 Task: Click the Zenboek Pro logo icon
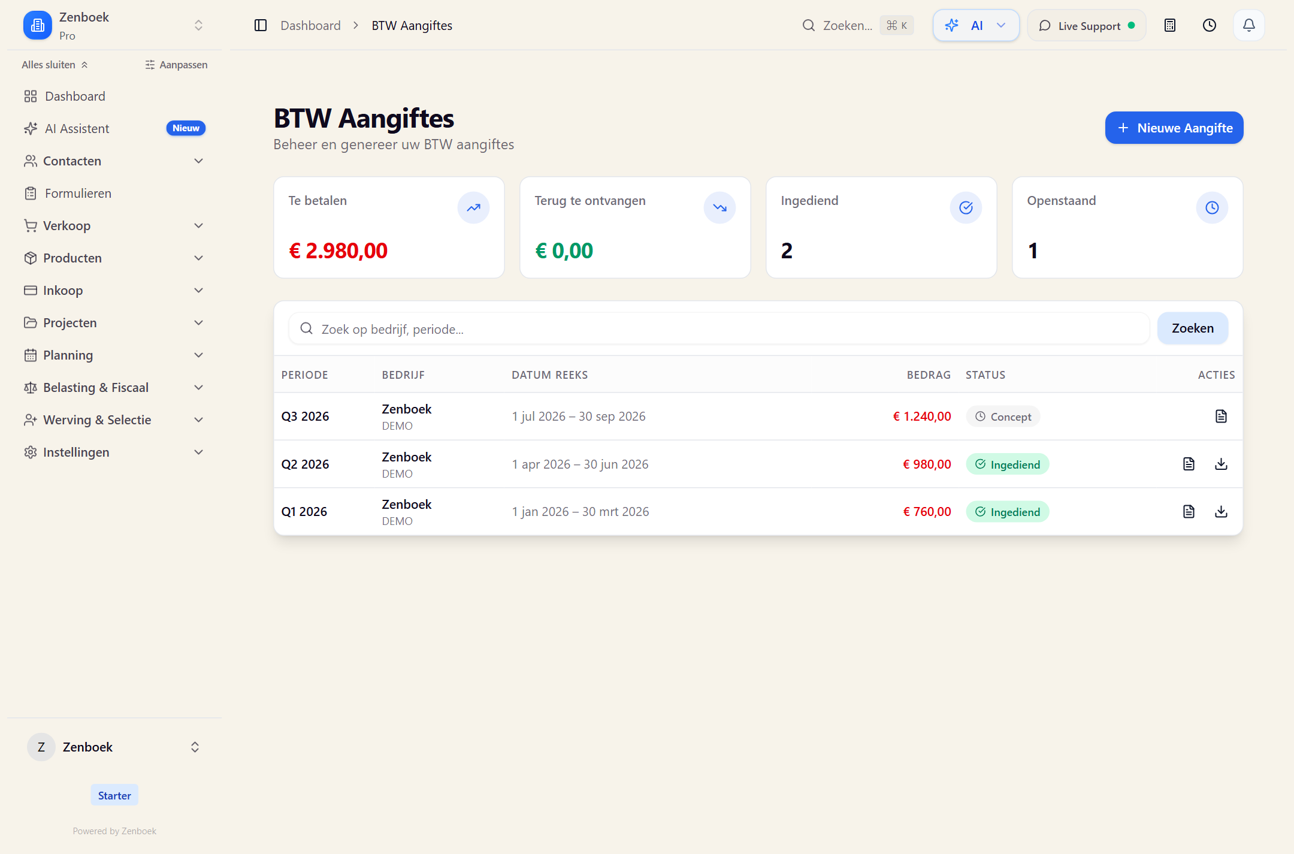coord(38,25)
